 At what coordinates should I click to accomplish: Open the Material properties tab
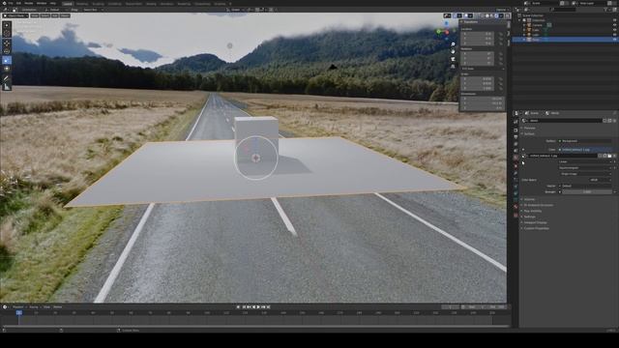516,207
